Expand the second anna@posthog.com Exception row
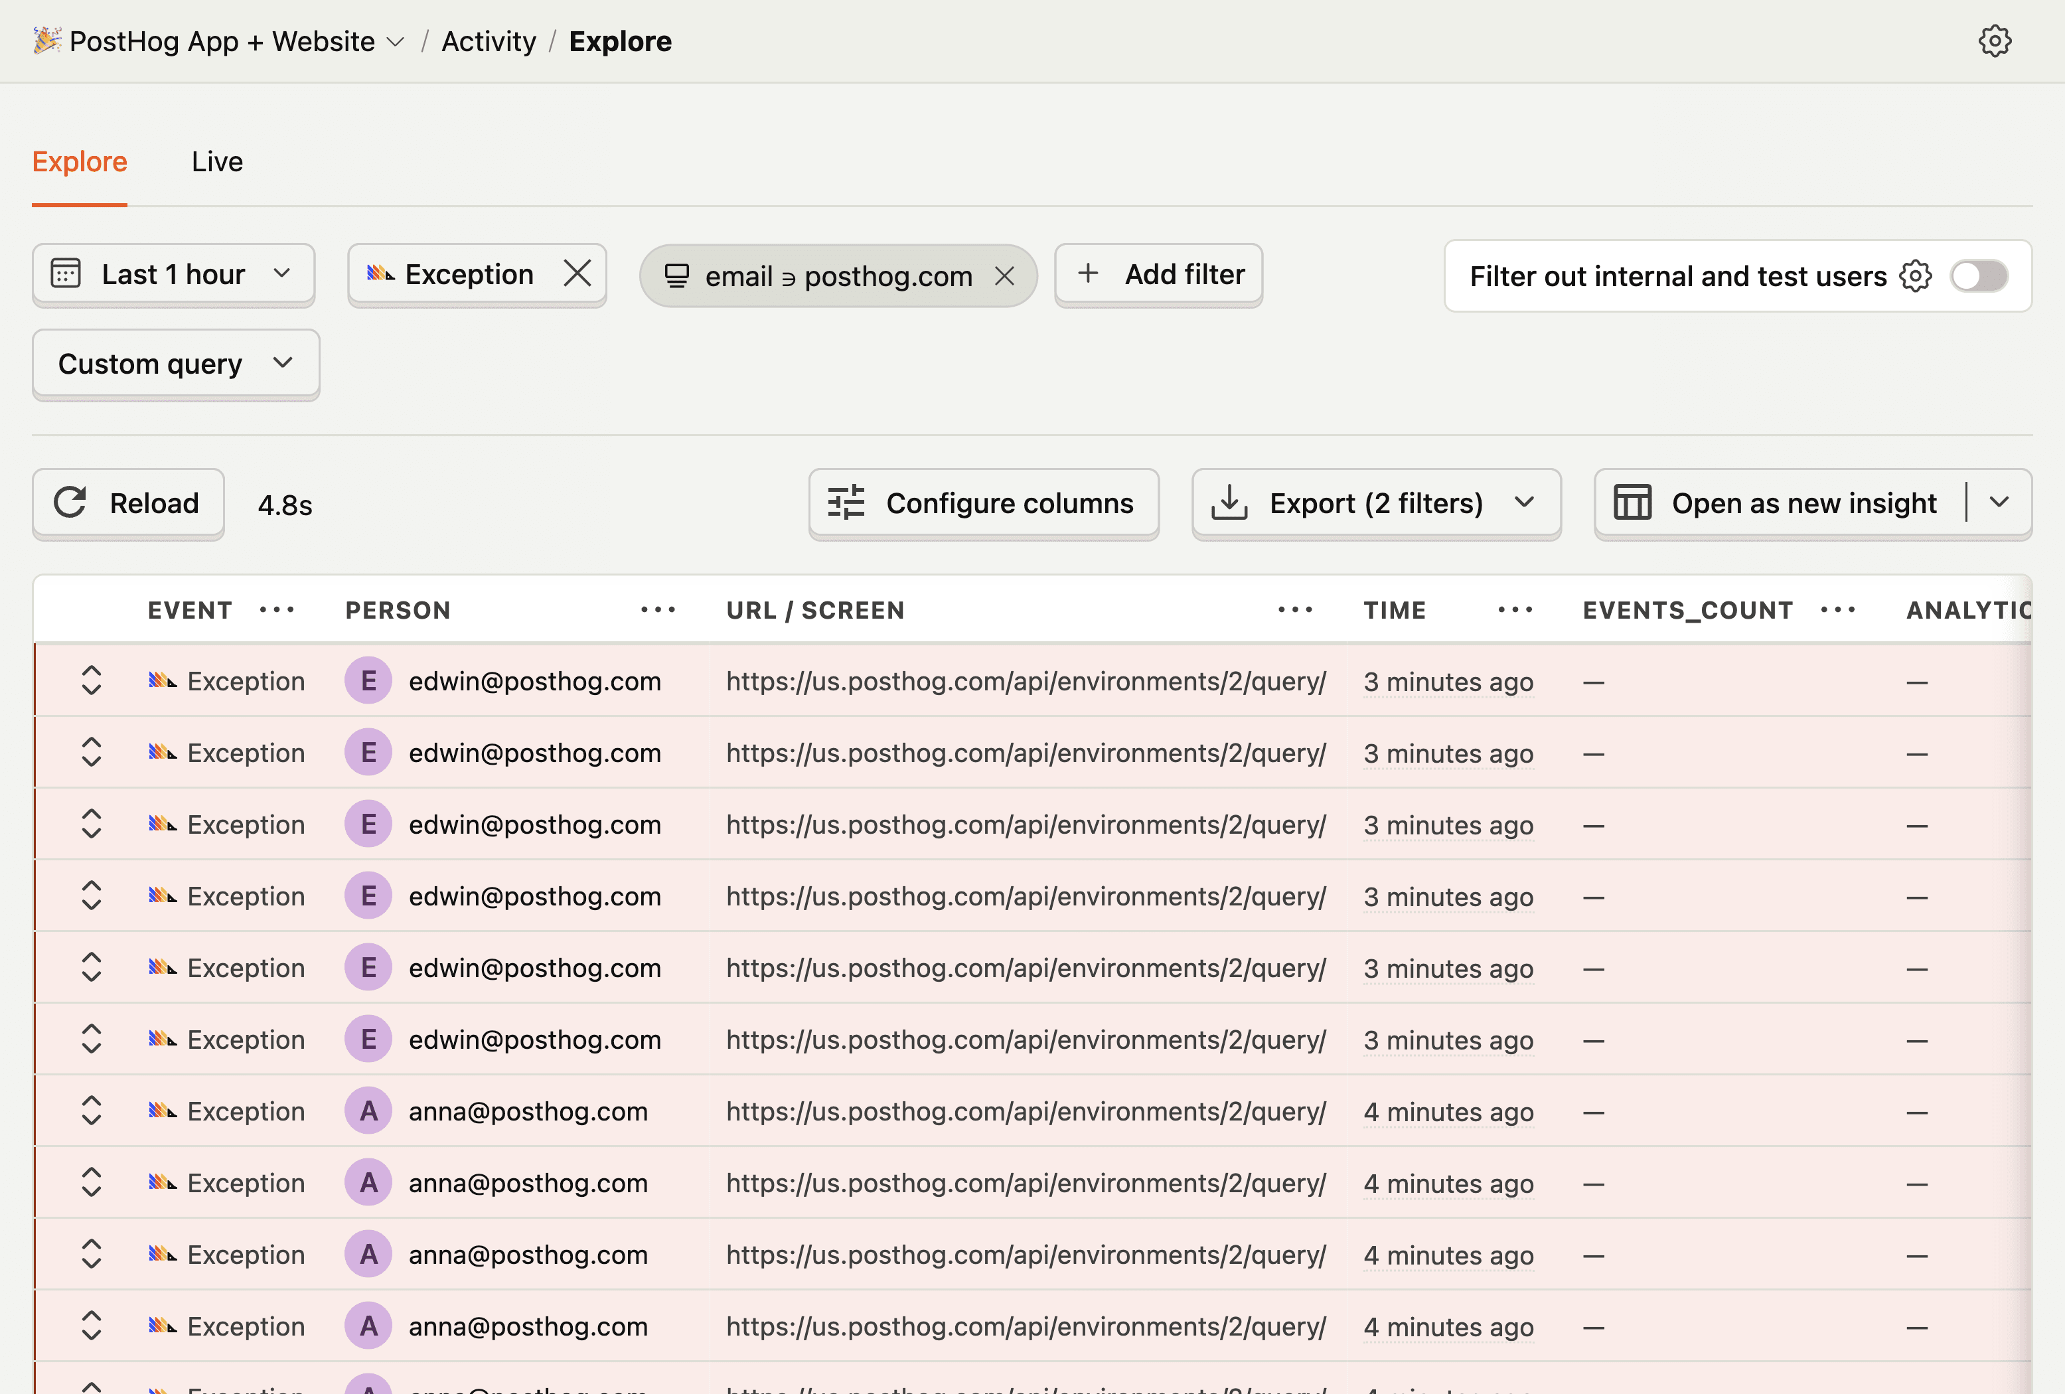 [x=92, y=1182]
